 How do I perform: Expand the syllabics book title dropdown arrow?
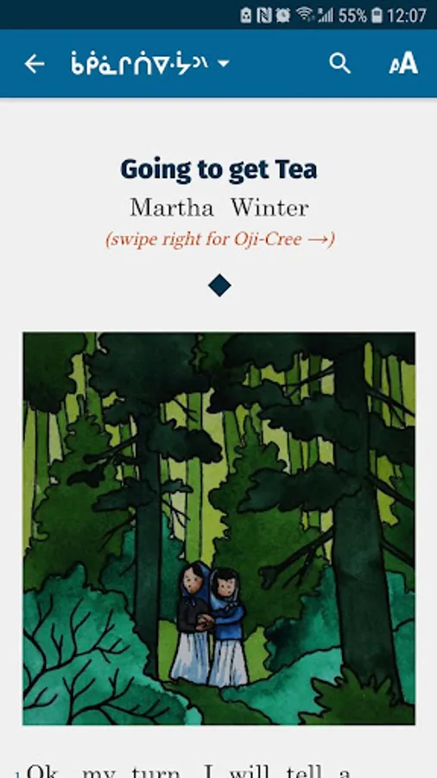pyautogui.click(x=224, y=63)
